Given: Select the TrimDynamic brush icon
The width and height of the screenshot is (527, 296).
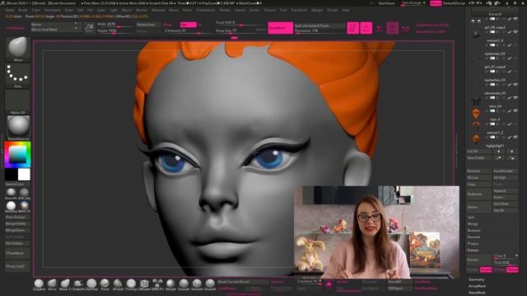Looking at the screenshot, I should click(131, 284).
